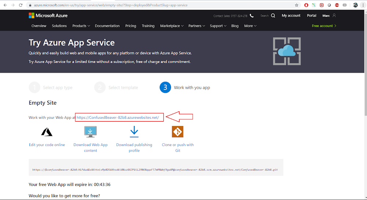This screenshot has height=200, width=367.
Task: Click the green Free account link
Action: coord(324,26)
